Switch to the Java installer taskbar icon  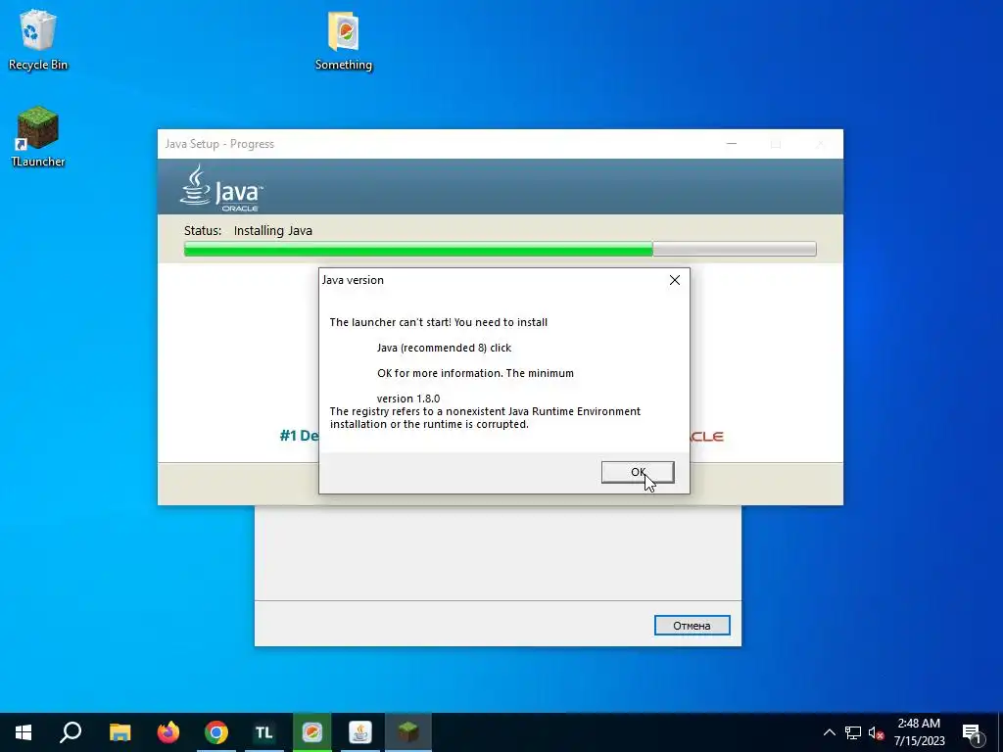[x=360, y=732]
